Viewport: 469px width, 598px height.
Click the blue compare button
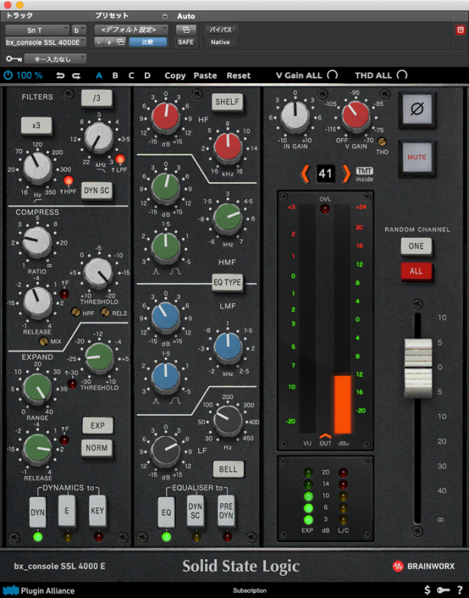148,42
